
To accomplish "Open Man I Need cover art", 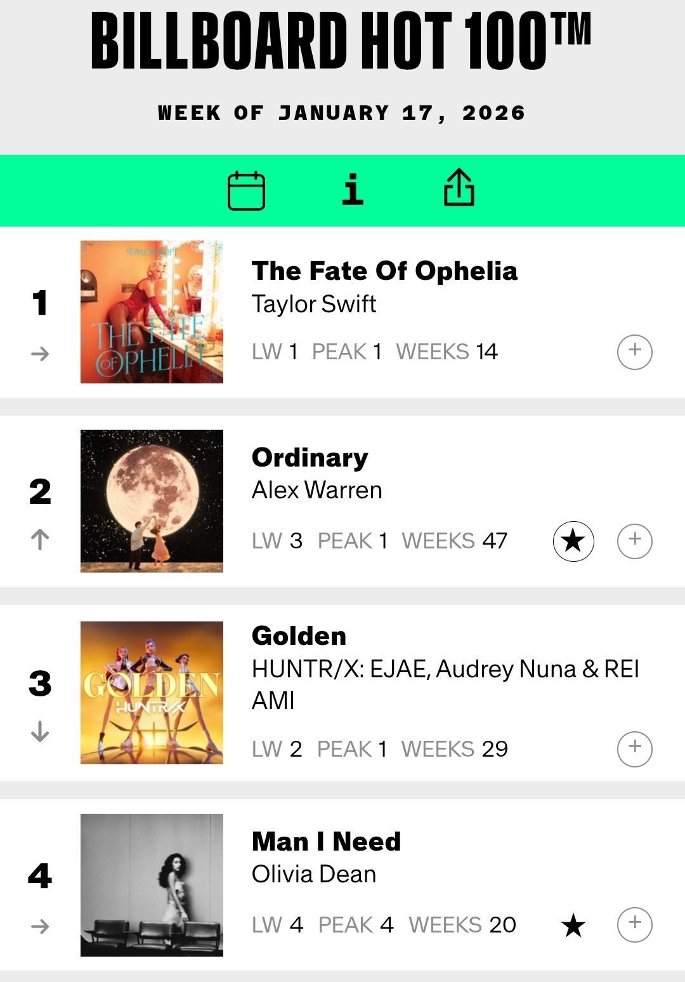I will pos(152,884).
